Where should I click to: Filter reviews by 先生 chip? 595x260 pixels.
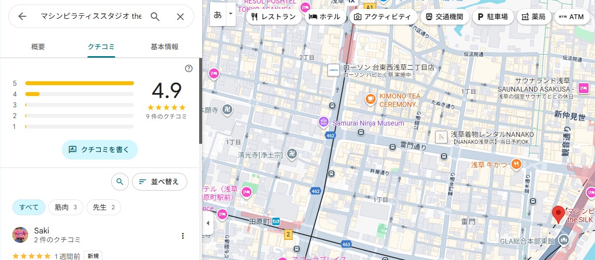point(104,207)
